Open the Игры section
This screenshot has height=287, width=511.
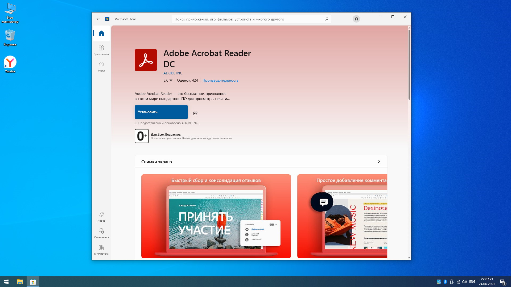click(101, 66)
